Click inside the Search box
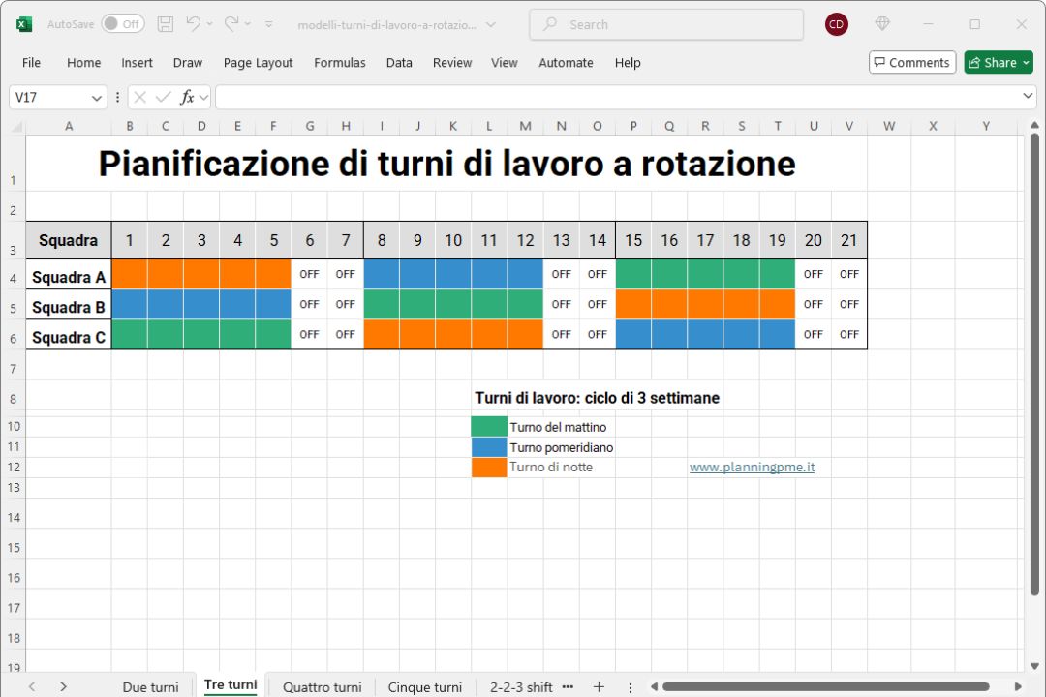This screenshot has width=1046, height=697. (666, 24)
